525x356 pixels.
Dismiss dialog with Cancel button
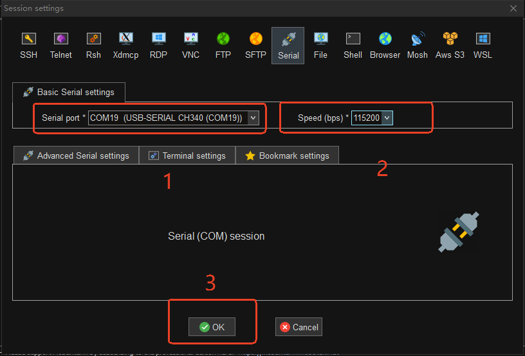(299, 326)
